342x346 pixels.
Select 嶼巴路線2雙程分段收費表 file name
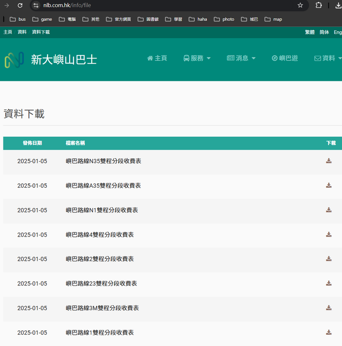100,259
